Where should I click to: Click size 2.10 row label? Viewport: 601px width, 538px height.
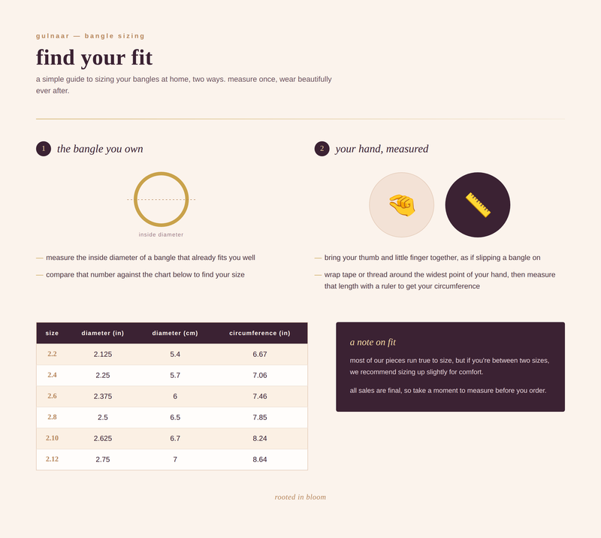(52, 438)
